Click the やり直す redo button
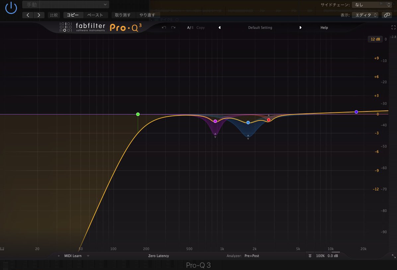397x270 pixels. (x=147, y=15)
